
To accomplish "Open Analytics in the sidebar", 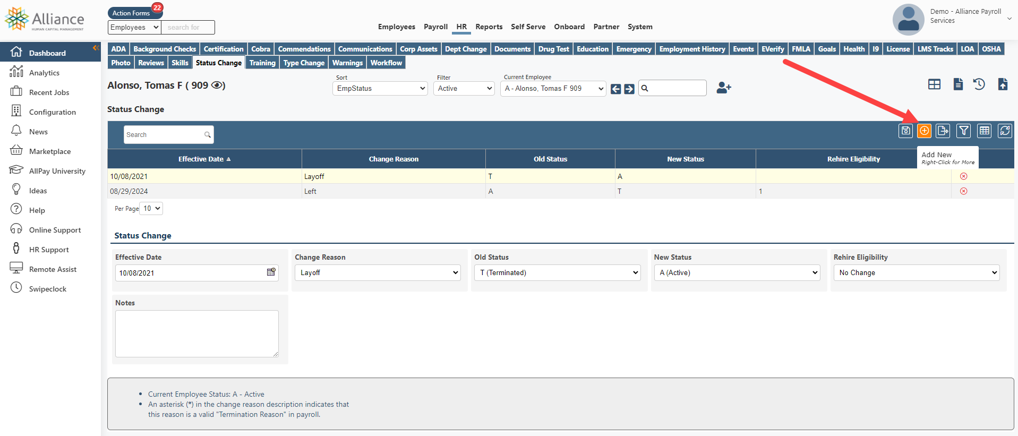I will tap(44, 73).
